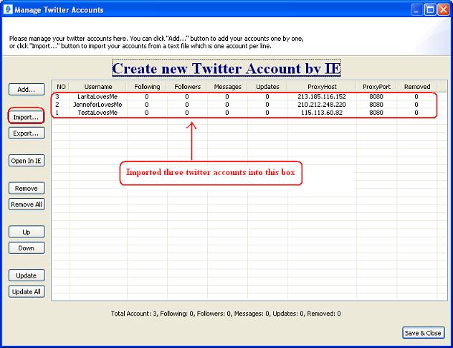
Task: Open selected account with Open In IE
Action: click(27, 161)
